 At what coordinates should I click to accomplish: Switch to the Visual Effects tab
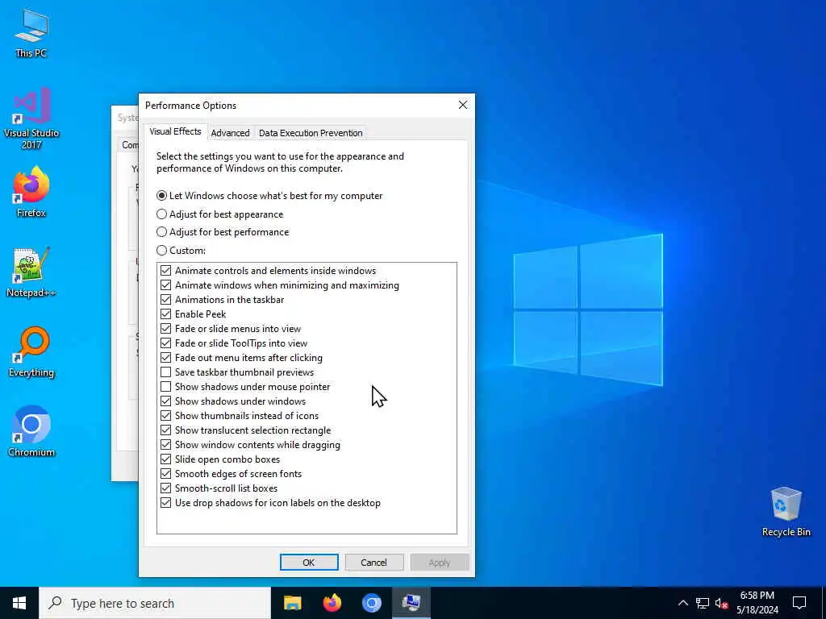(x=175, y=131)
